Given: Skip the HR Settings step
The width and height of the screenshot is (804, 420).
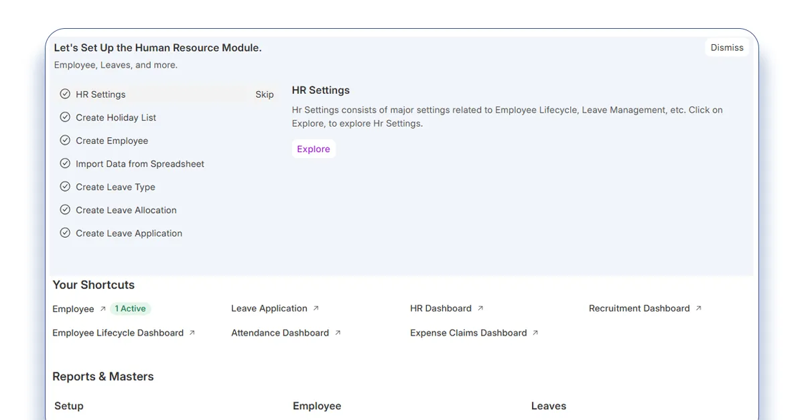Looking at the screenshot, I should click(x=264, y=94).
